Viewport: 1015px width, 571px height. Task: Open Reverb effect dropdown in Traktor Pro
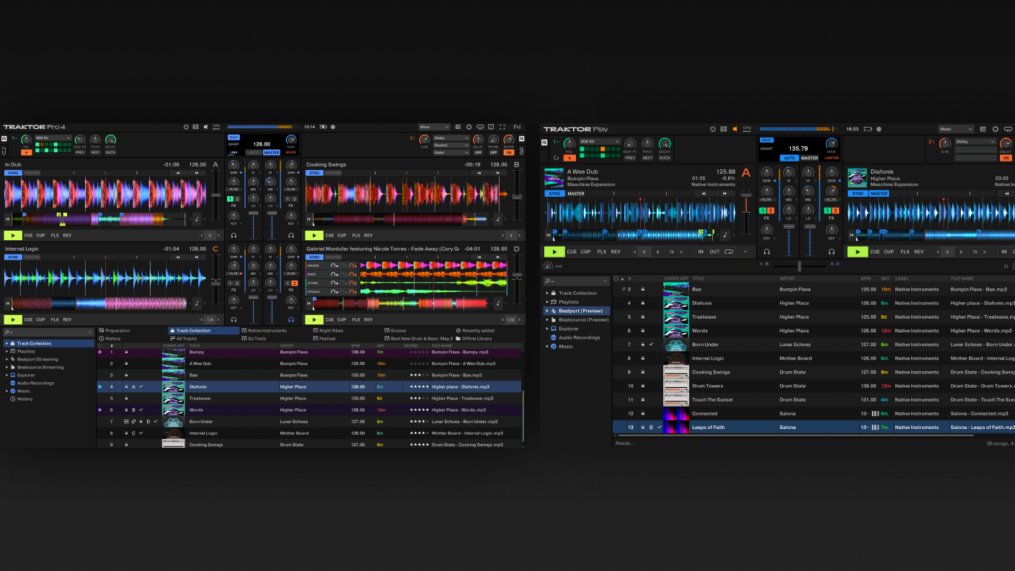point(451,145)
